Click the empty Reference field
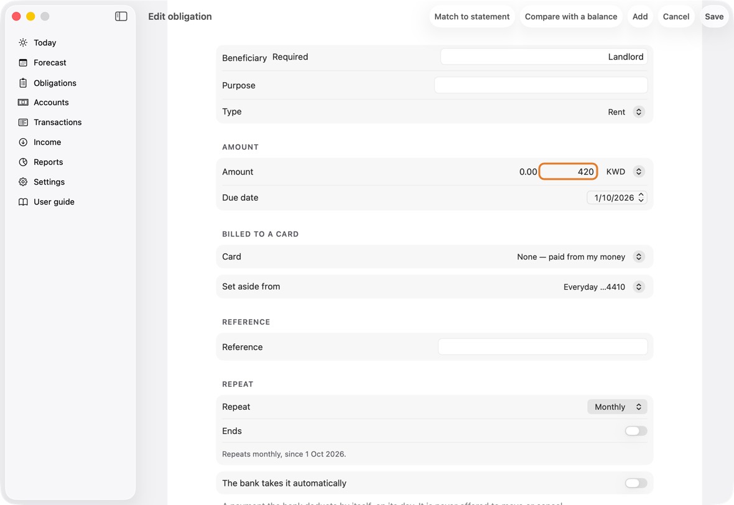The image size is (734, 505). tap(542, 347)
